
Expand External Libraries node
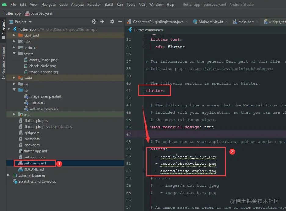click(x=8, y=175)
